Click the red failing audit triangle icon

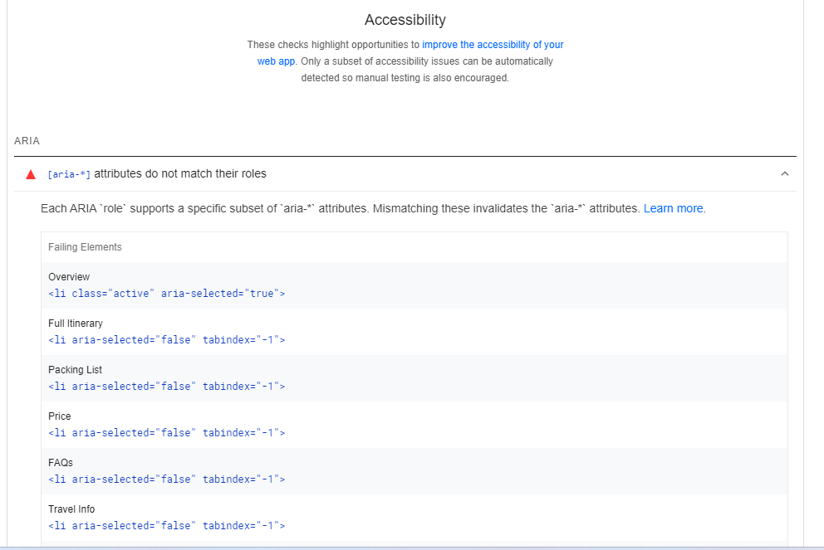pyautogui.click(x=31, y=174)
